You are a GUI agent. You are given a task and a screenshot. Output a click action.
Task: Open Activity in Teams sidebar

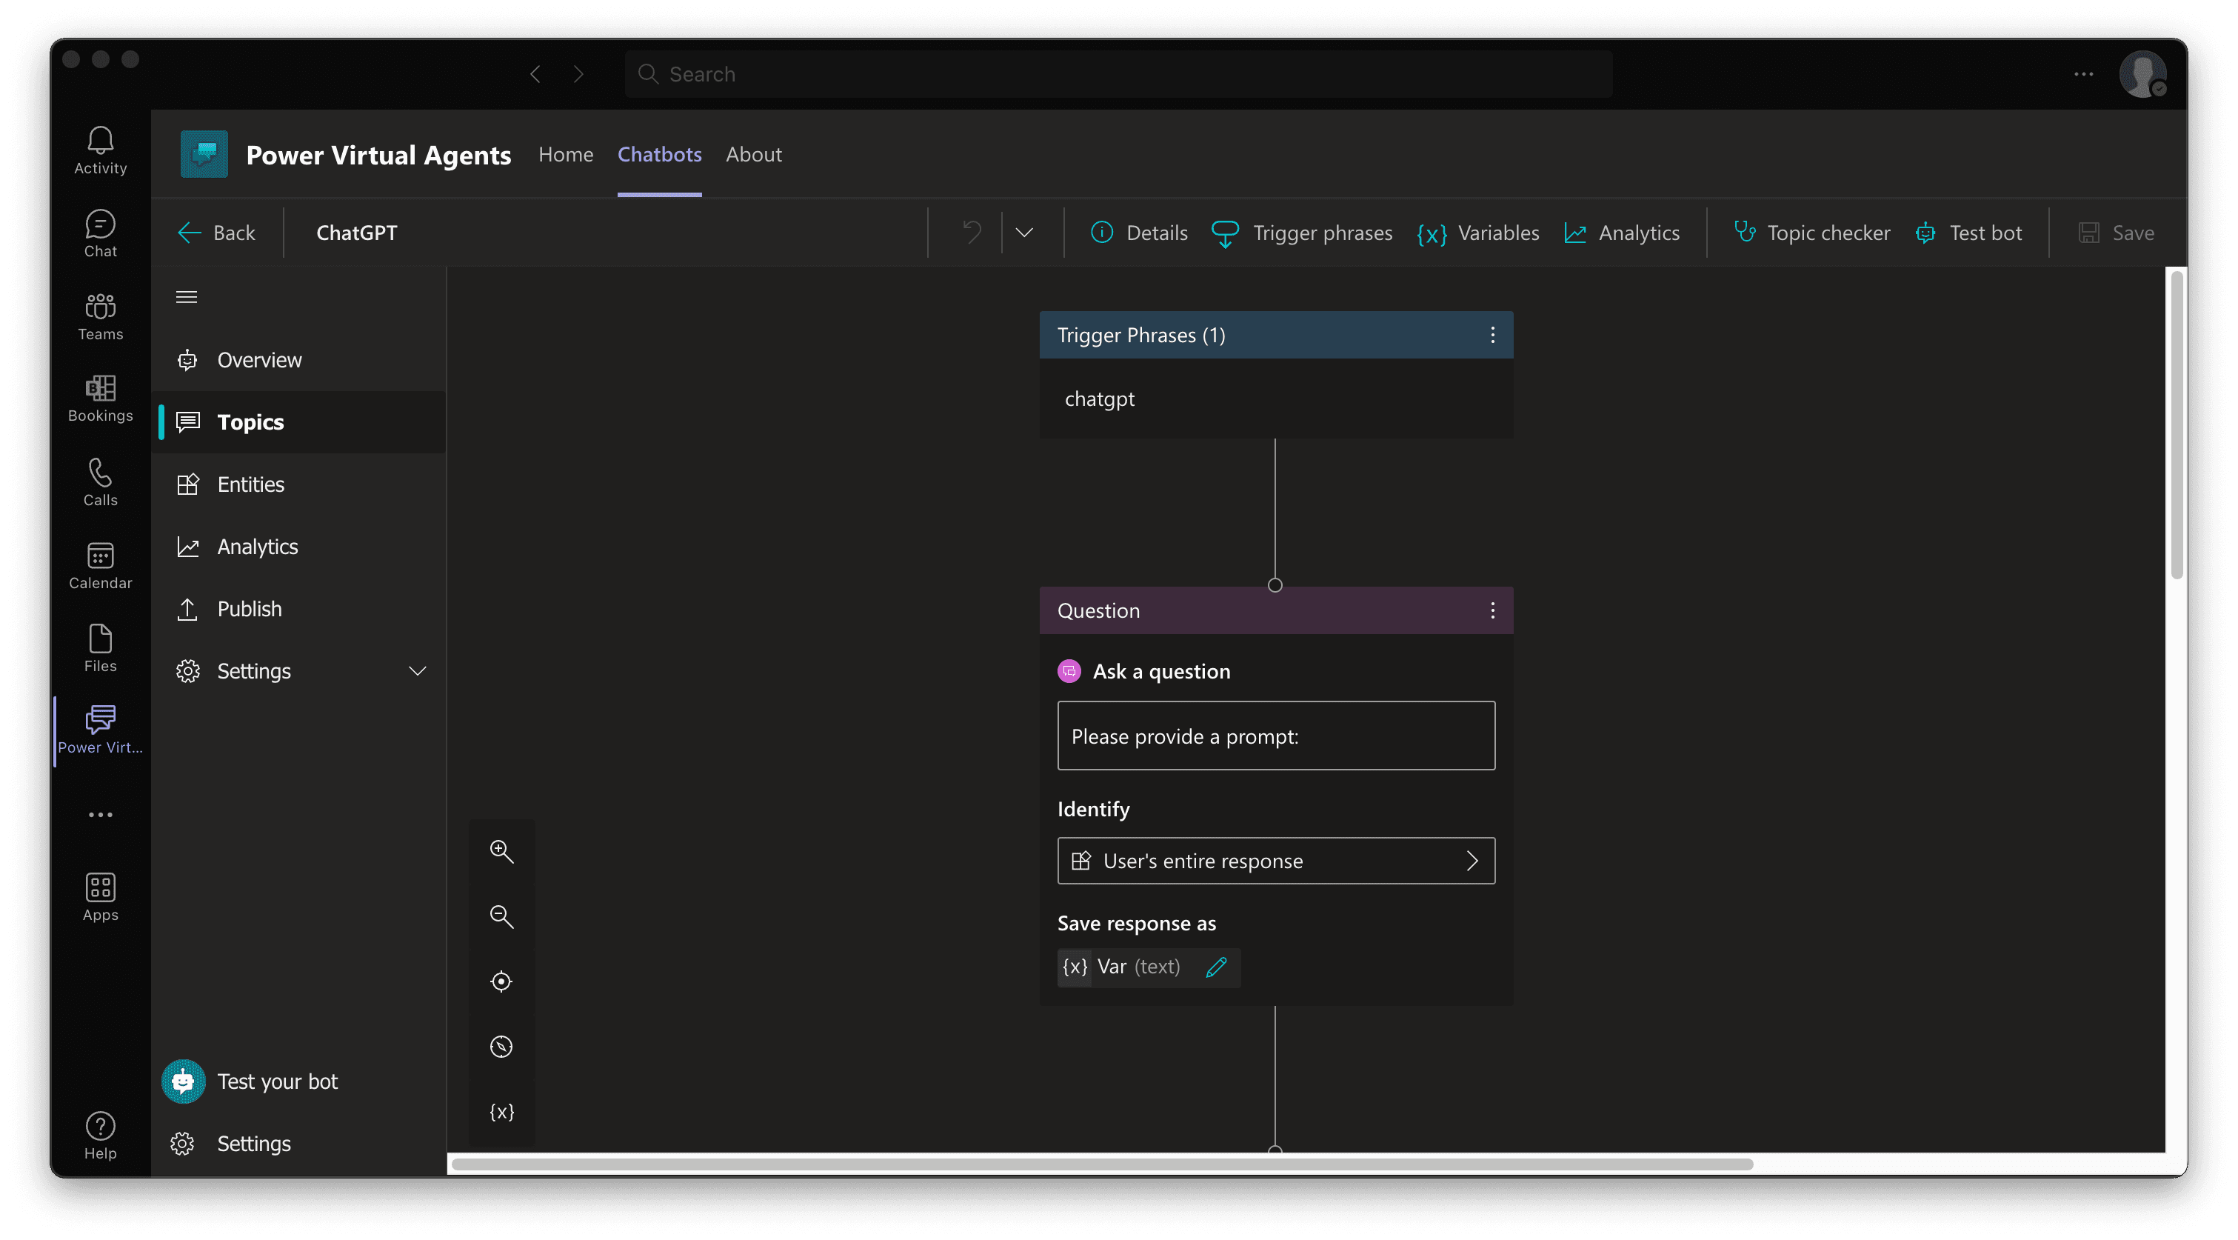click(x=100, y=150)
